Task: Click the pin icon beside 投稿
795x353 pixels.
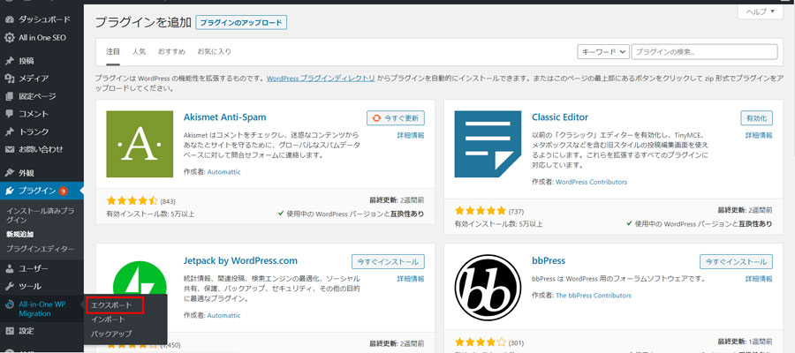Action: [9, 61]
